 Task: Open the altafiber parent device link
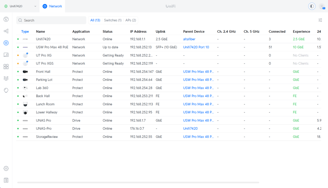coord(189,39)
